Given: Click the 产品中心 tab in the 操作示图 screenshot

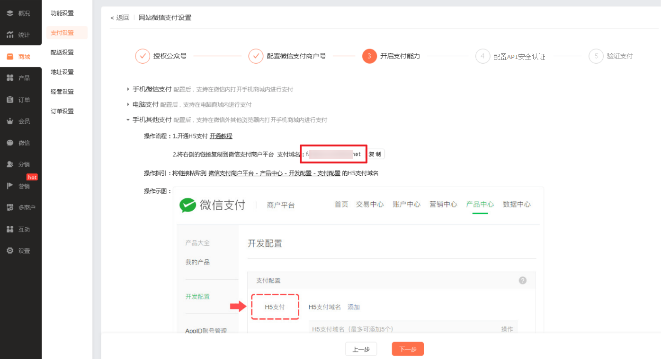Looking at the screenshot, I should (x=480, y=205).
